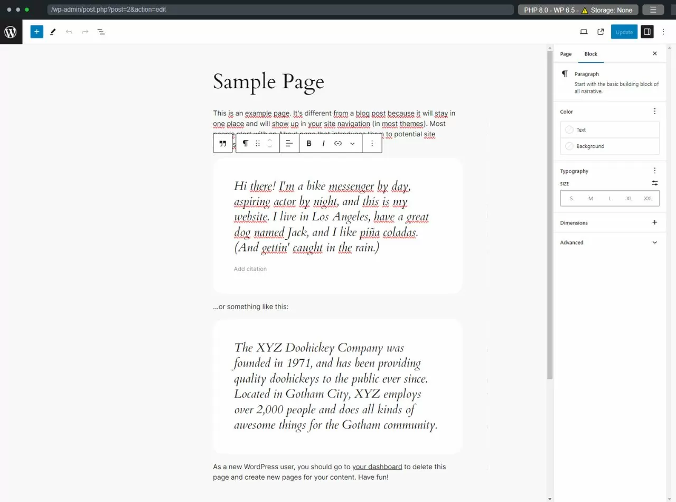The height and width of the screenshot is (502, 676).
Task: Open the Text color swatch
Action: 570,129
